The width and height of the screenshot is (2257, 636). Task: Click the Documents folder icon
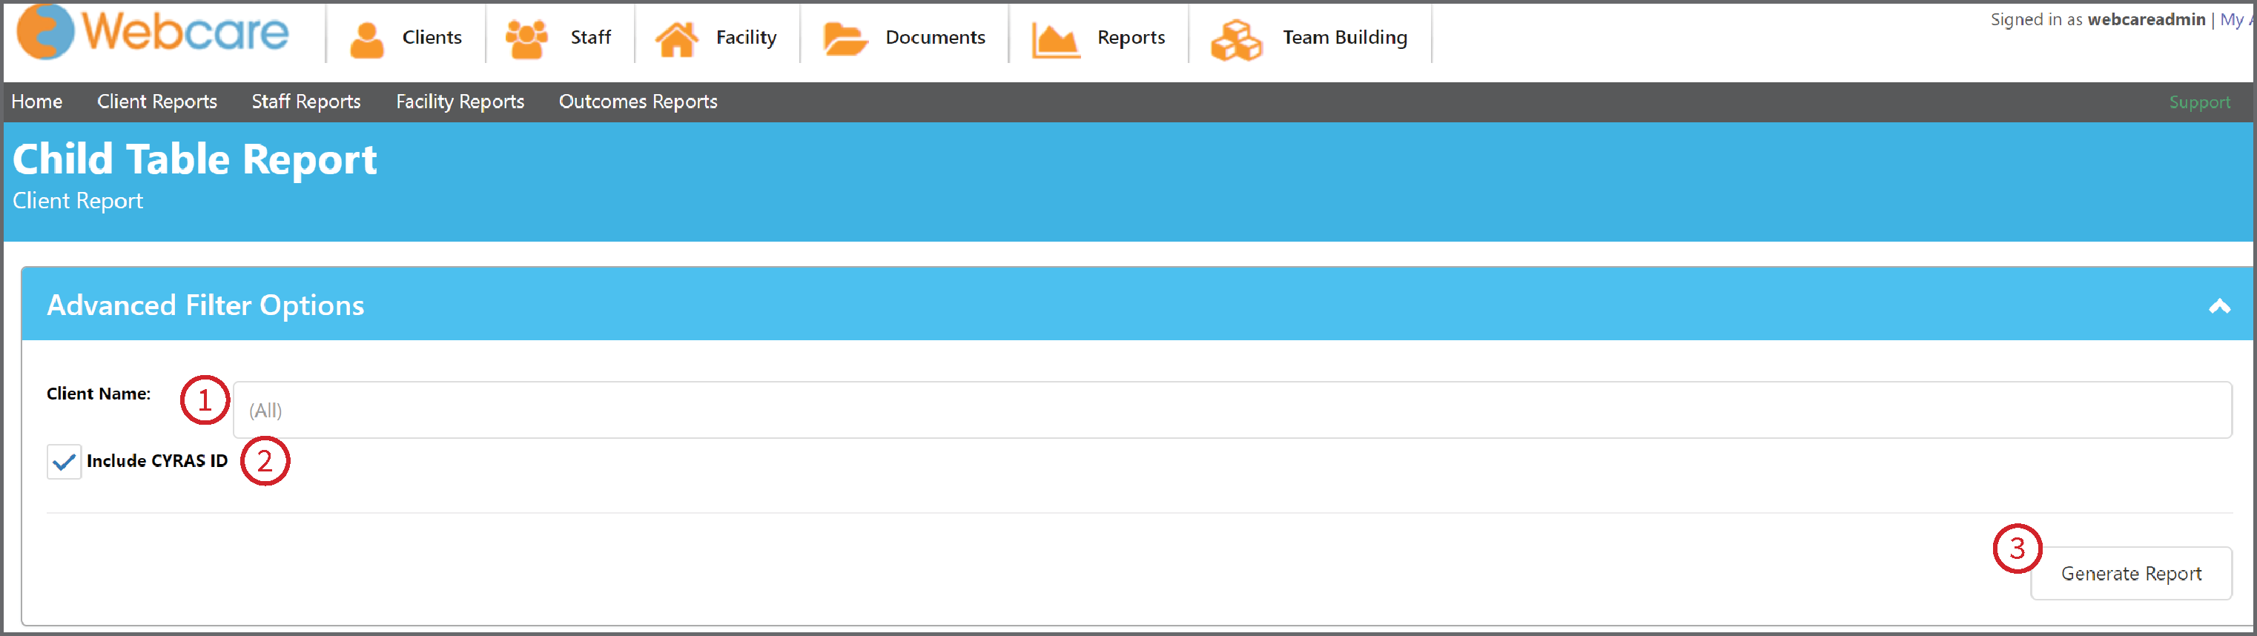pos(845,39)
